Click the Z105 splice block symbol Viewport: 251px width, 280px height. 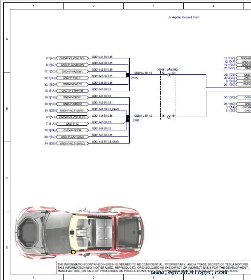tap(128, 75)
